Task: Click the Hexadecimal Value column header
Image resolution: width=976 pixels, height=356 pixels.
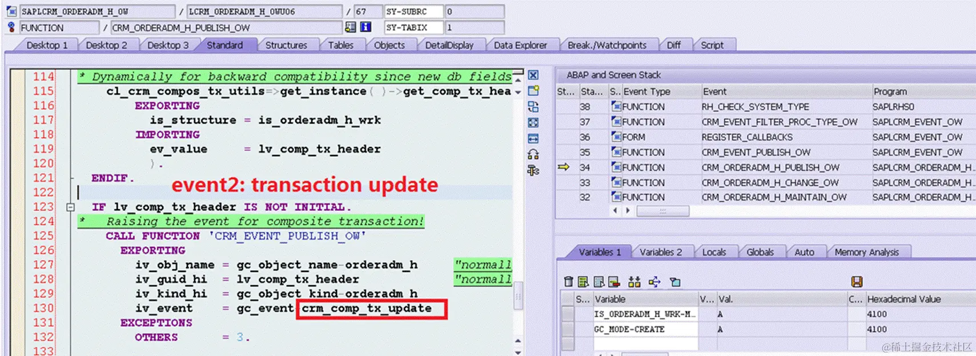Action: click(x=920, y=299)
